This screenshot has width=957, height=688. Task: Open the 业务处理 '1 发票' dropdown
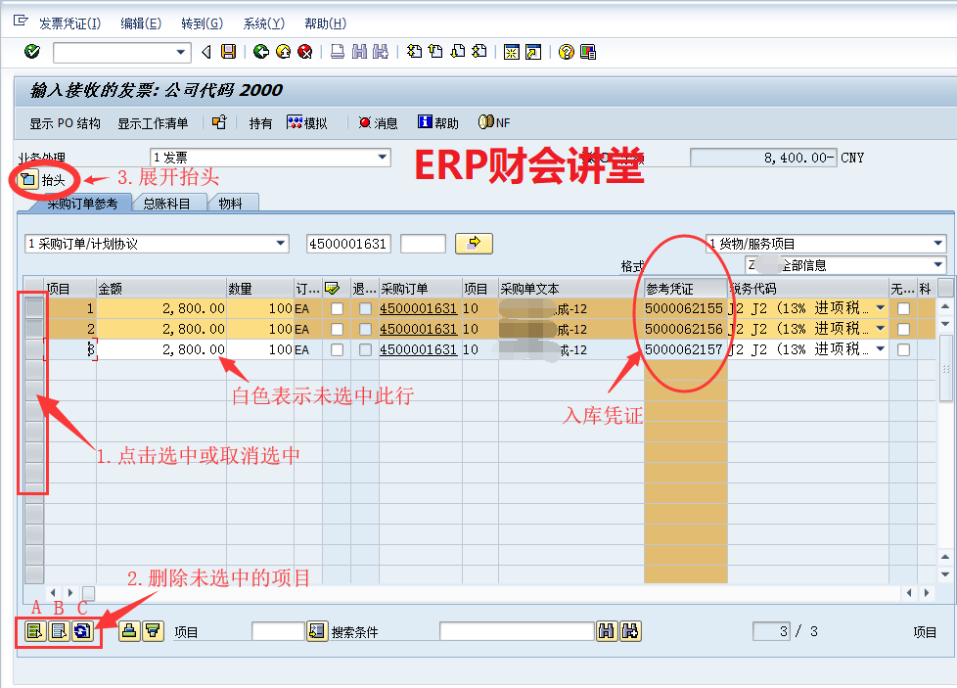click(383, 158)
